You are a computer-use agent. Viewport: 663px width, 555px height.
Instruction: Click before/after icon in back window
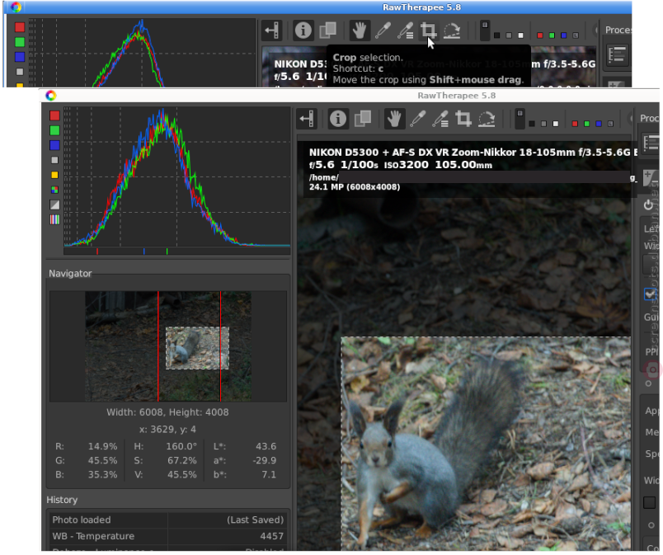[x=327, y=31]
